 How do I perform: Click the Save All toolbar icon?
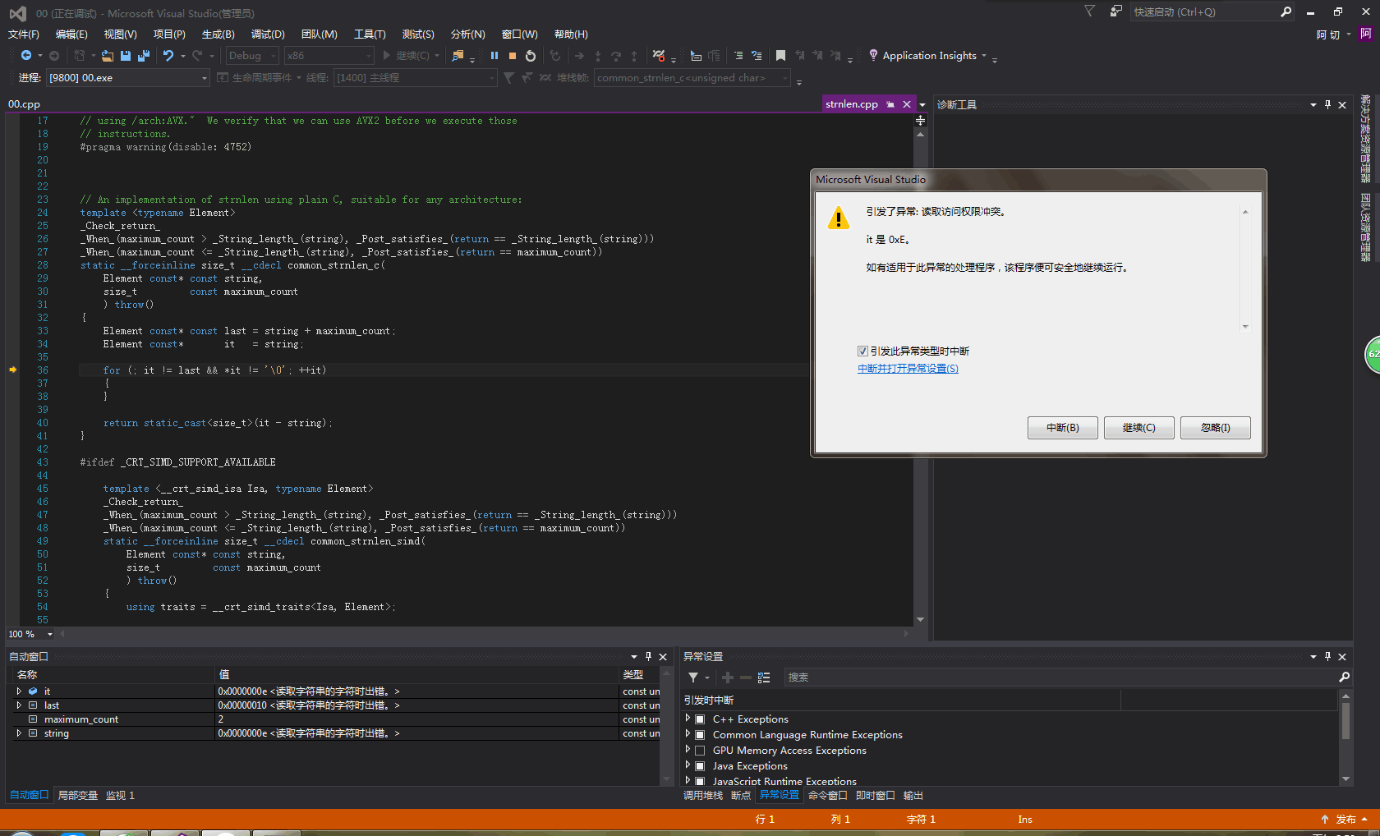coord(144,56)
